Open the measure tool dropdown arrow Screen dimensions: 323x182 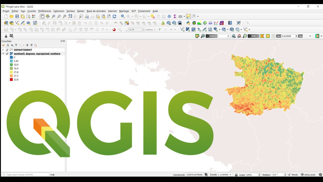click(184, 16)
